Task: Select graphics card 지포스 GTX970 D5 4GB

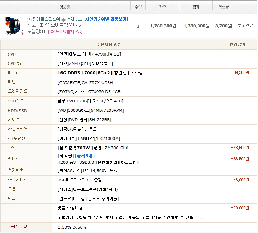Action: 89,92
